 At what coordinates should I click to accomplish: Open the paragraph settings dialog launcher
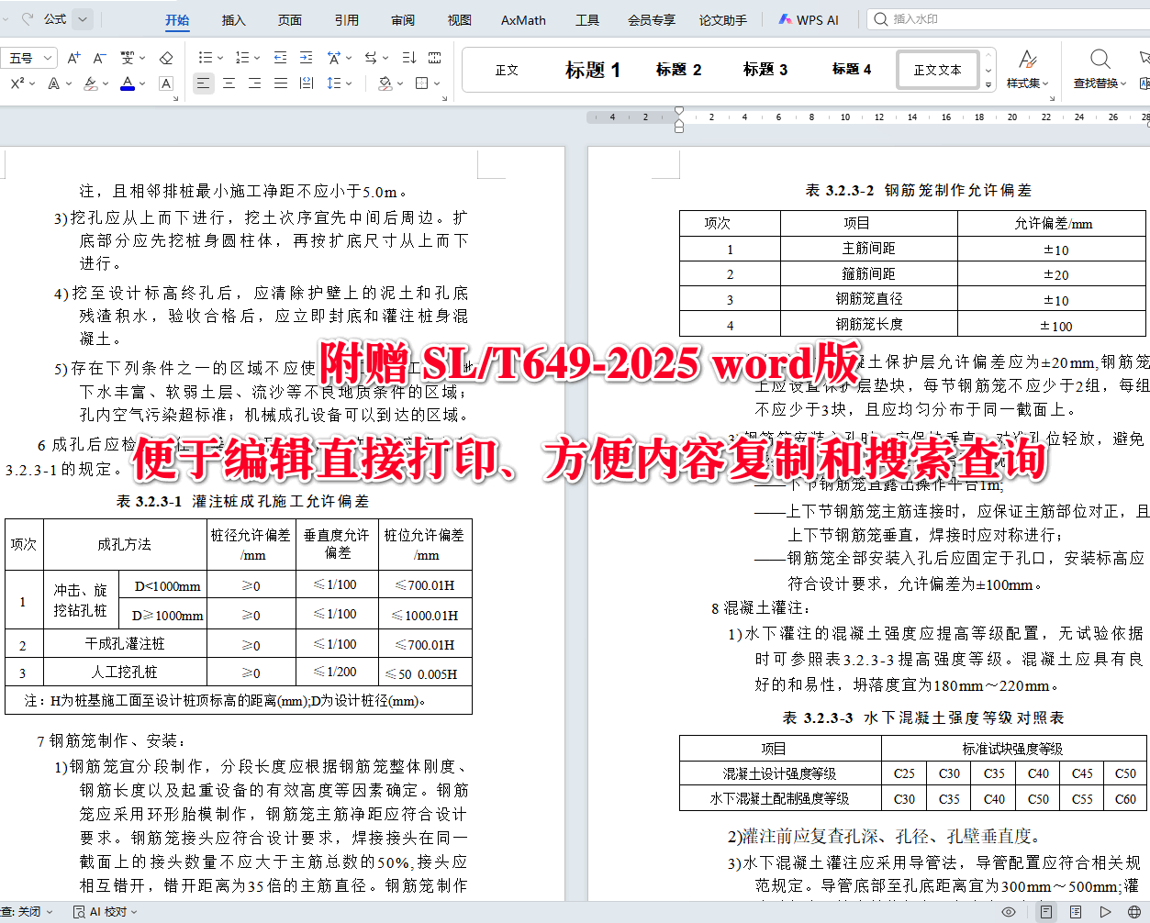446,98
